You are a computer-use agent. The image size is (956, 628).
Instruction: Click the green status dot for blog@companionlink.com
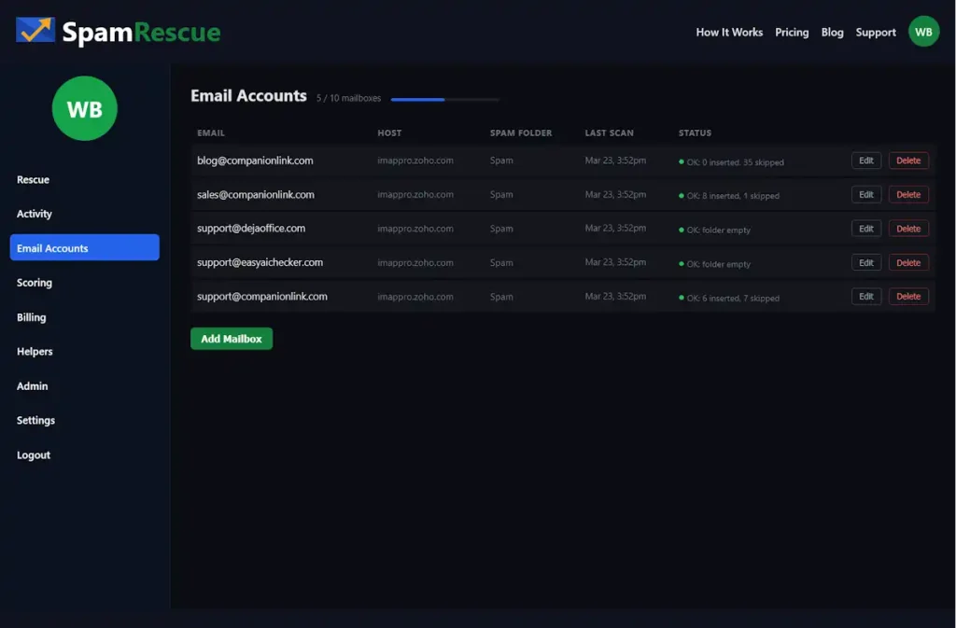(682, 161)
